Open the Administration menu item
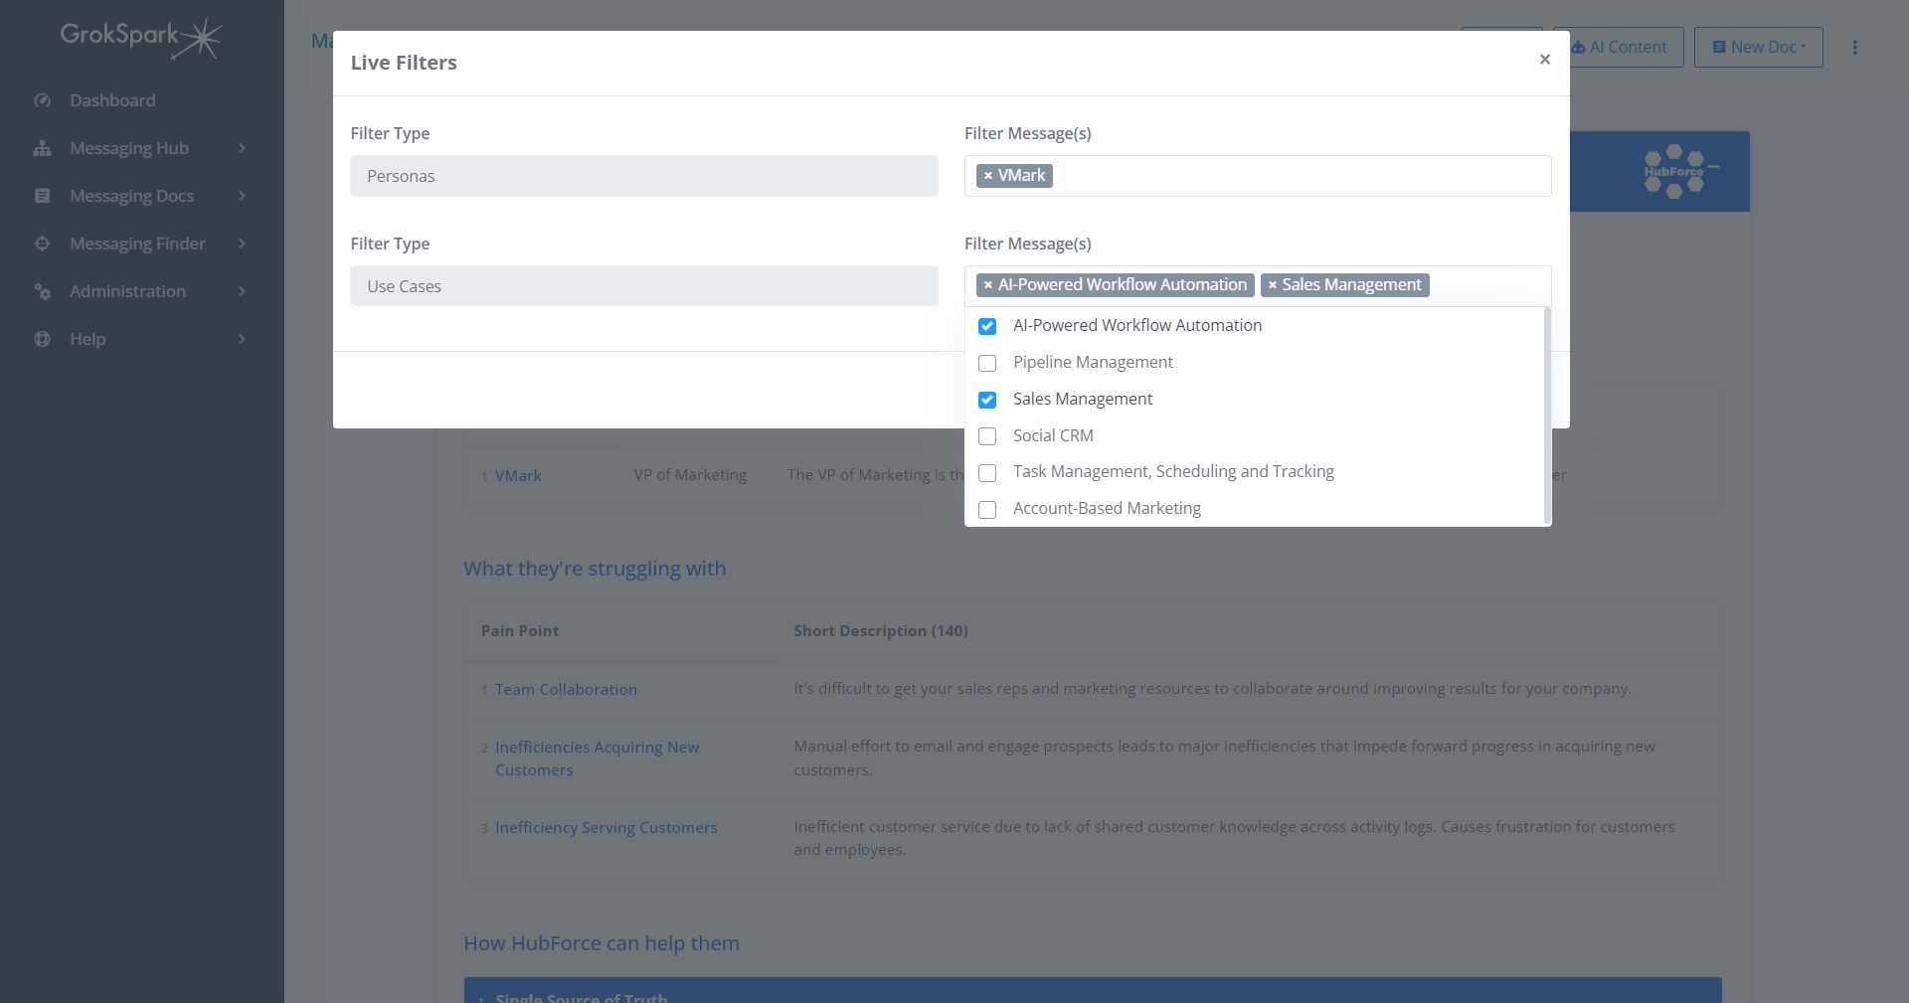Image resolution: width=1909 pixels, height=1003 pixels. click(127, 291)
